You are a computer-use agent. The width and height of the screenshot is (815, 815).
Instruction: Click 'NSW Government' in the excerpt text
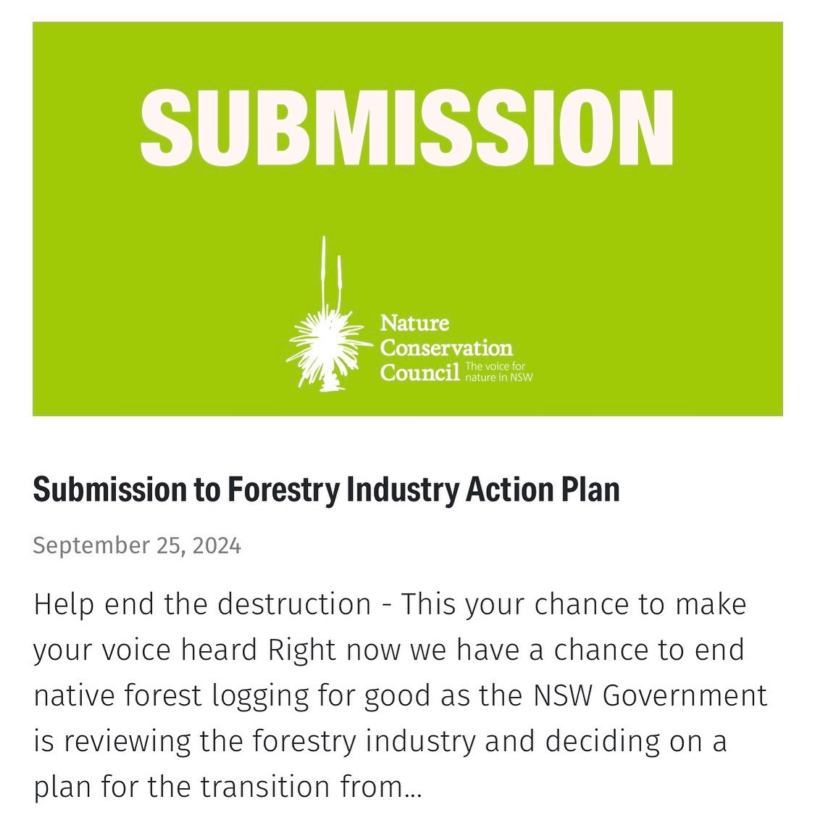click(x=651, y=695)
